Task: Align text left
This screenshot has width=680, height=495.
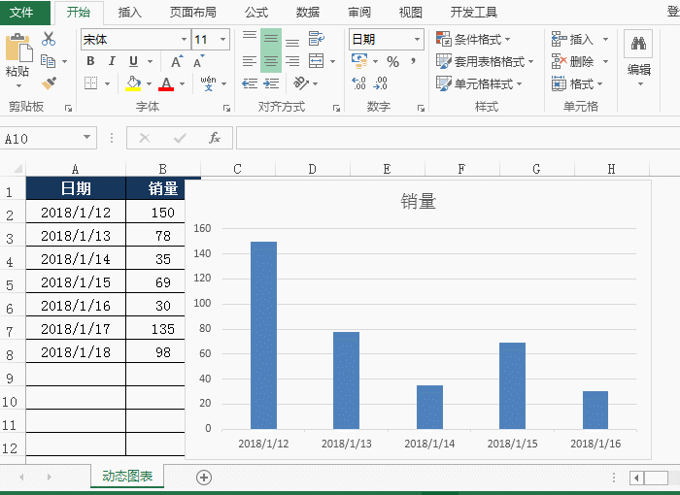Action: click(250, 61)
